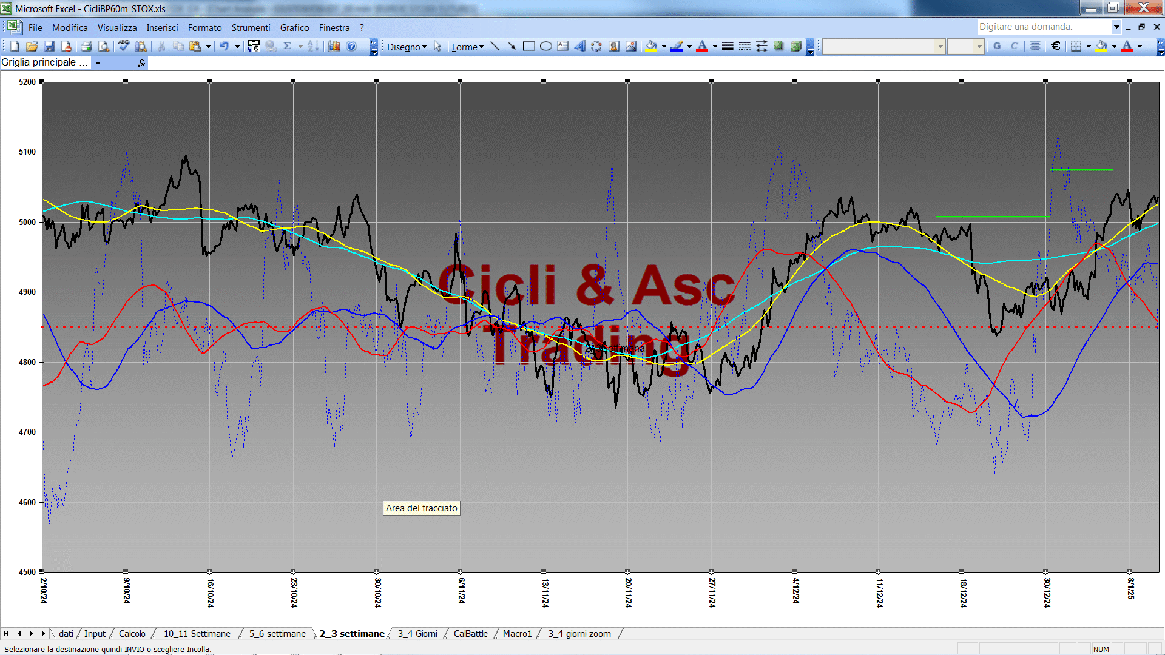Screen dimensions: 1165x655
Task: Click the euro conversion toolbar icon
Action: (254, 46)
